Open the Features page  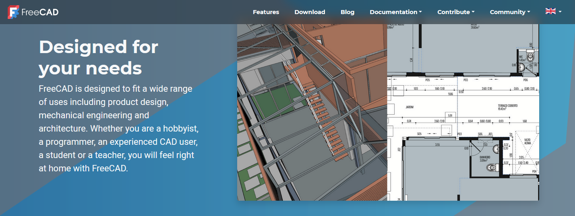(266, 12)
